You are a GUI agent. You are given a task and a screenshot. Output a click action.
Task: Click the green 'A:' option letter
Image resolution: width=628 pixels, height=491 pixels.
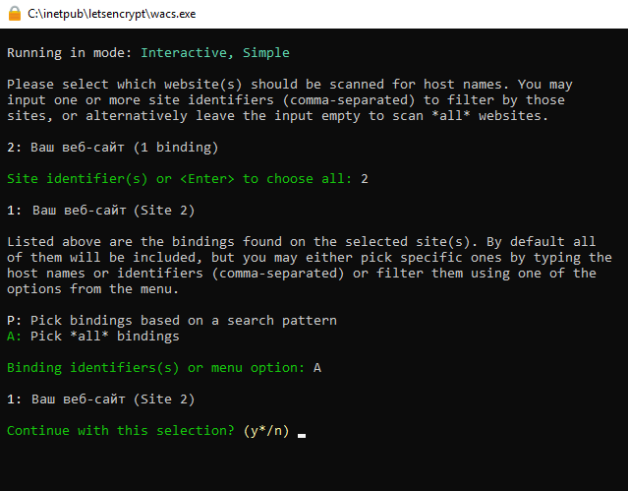(14, 337)
